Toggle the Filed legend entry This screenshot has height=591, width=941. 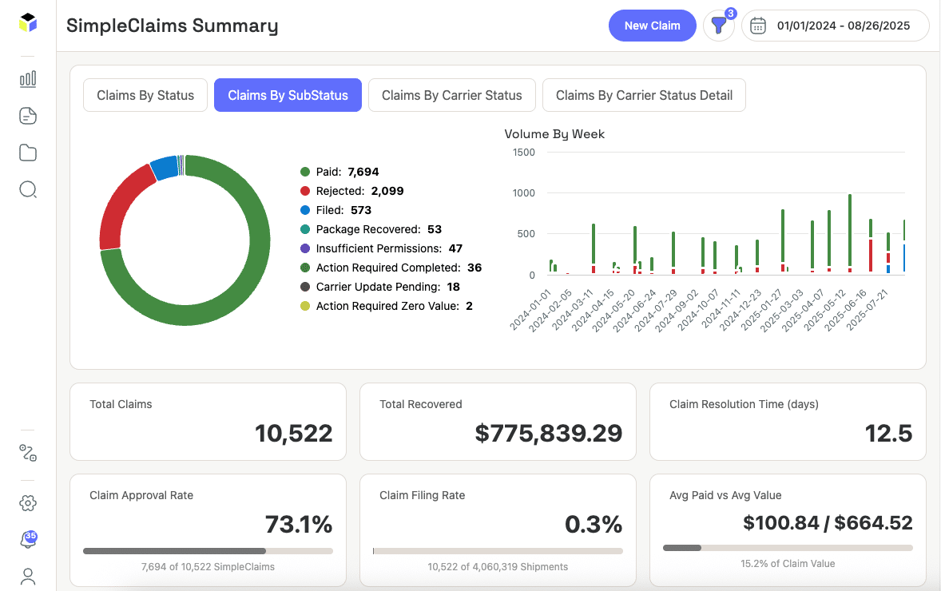coord(336,210)
